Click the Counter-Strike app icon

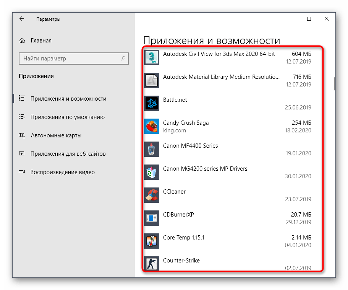(151, 263)
